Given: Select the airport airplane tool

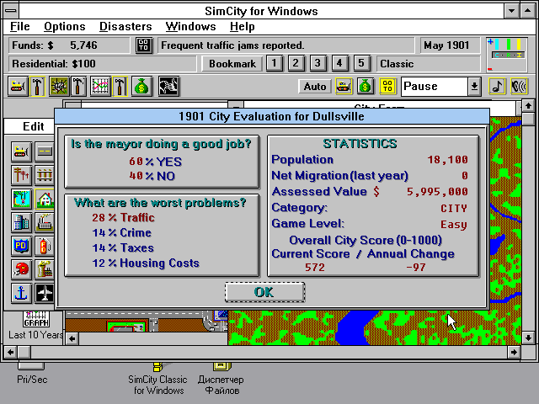Looking at the screenshot, I should coord(45,293).
